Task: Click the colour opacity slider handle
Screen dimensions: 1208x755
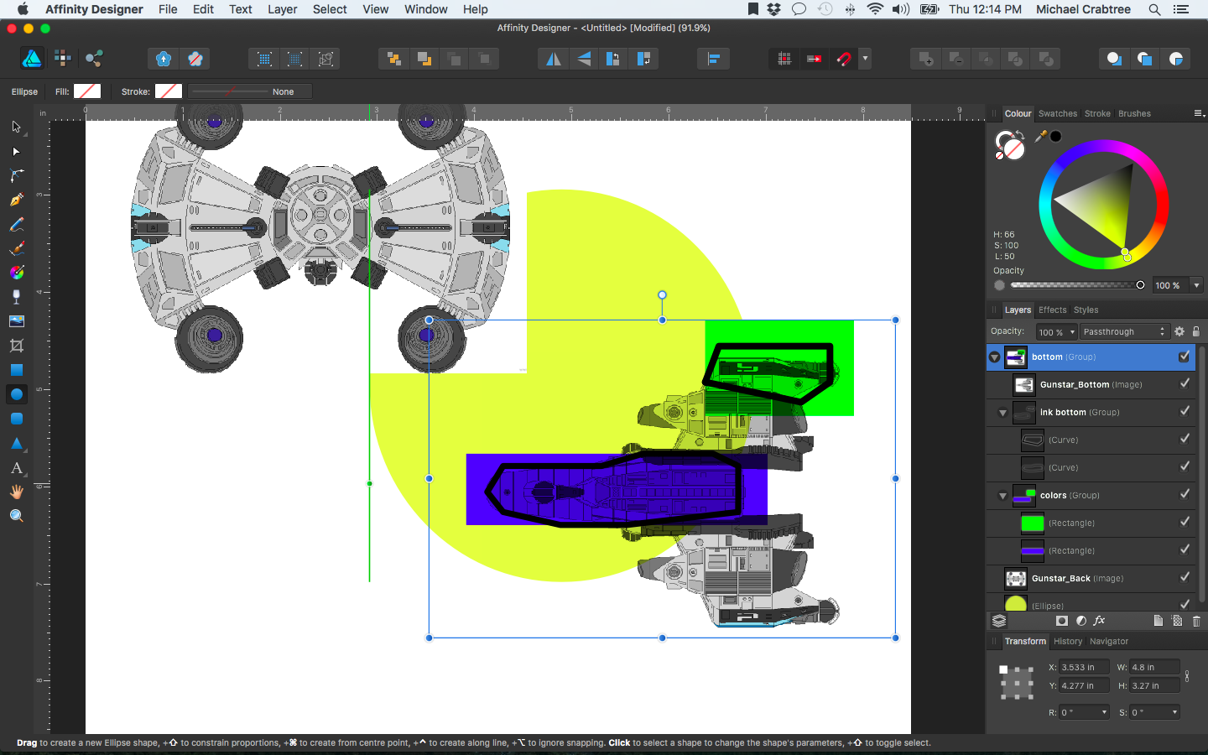Action: click(x=1140, y=285)
